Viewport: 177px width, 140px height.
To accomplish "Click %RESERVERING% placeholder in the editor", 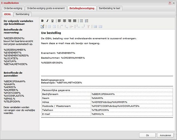I will click(52, 63).
